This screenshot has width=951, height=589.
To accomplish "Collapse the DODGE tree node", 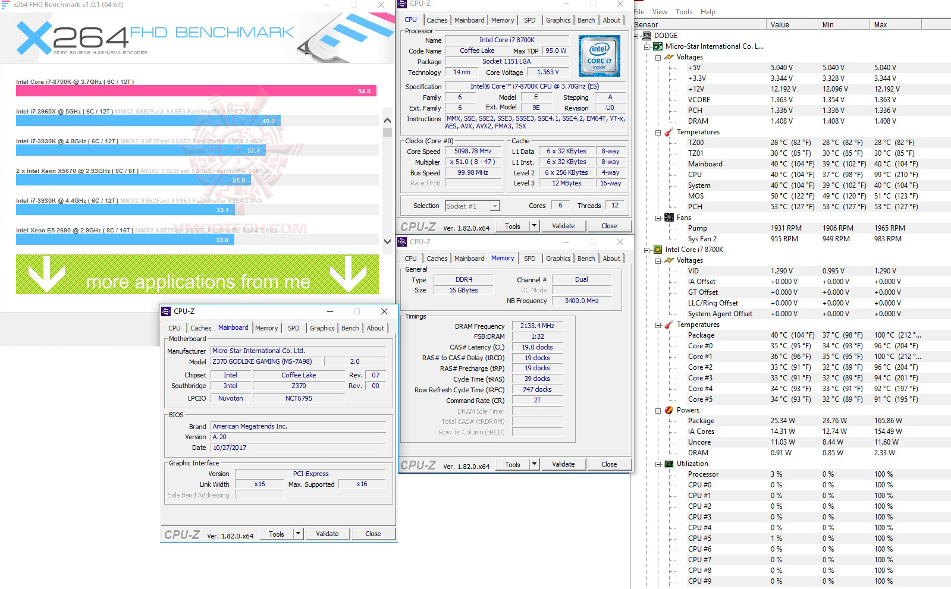I will (636, 36).
